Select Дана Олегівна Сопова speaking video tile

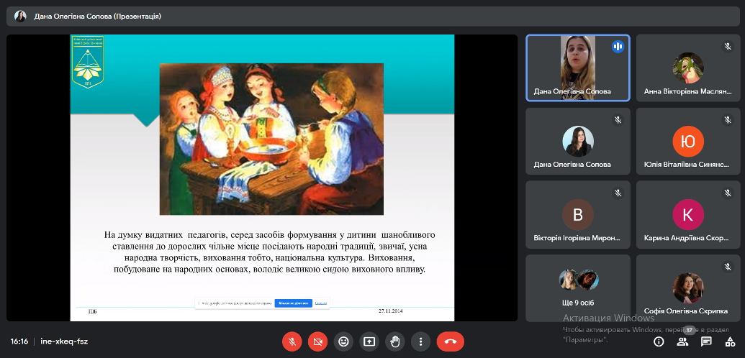pyautogui.click(x=577, y=68)
